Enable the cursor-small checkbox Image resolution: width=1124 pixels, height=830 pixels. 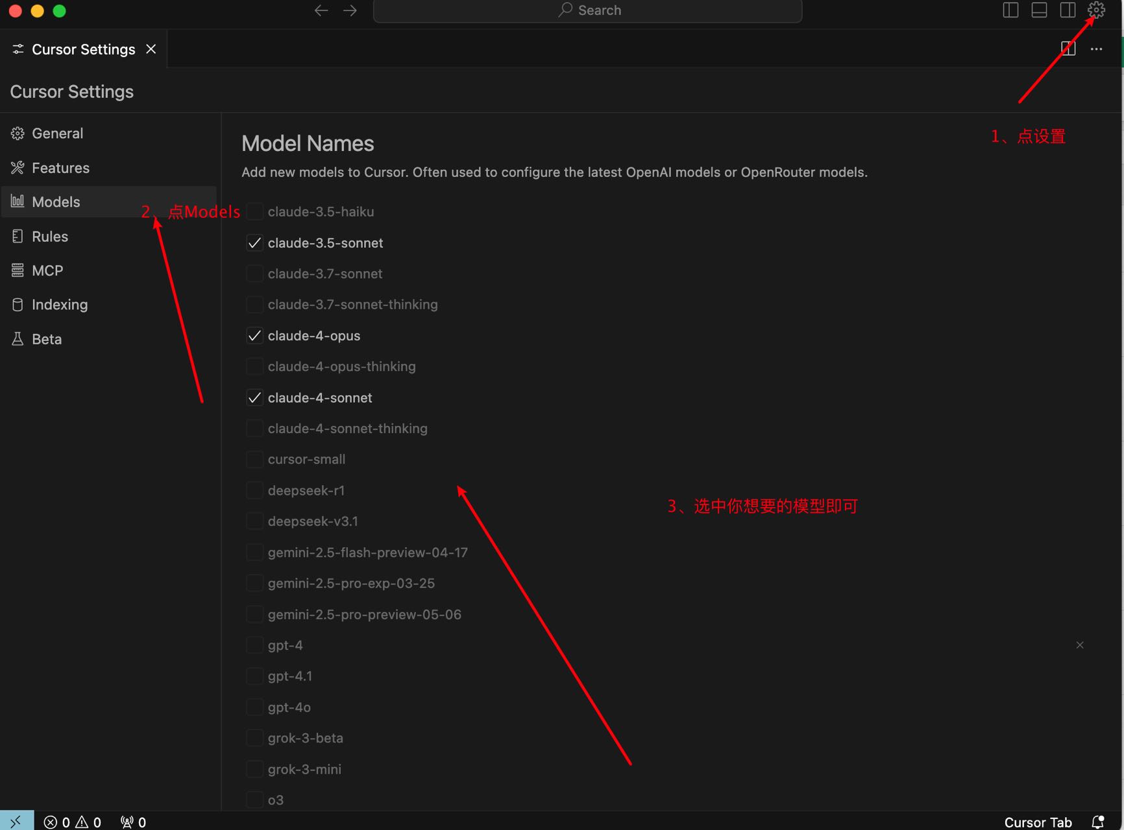coord(254,459)
